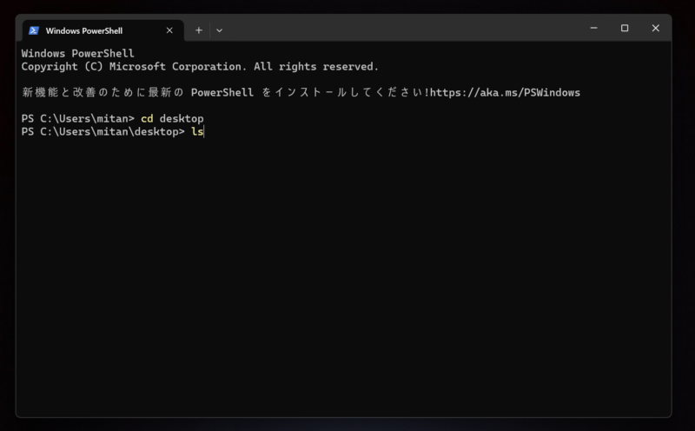Close the Windows PowerShell tab
Viewport: 695px width, 431px height.
(169, 30)
